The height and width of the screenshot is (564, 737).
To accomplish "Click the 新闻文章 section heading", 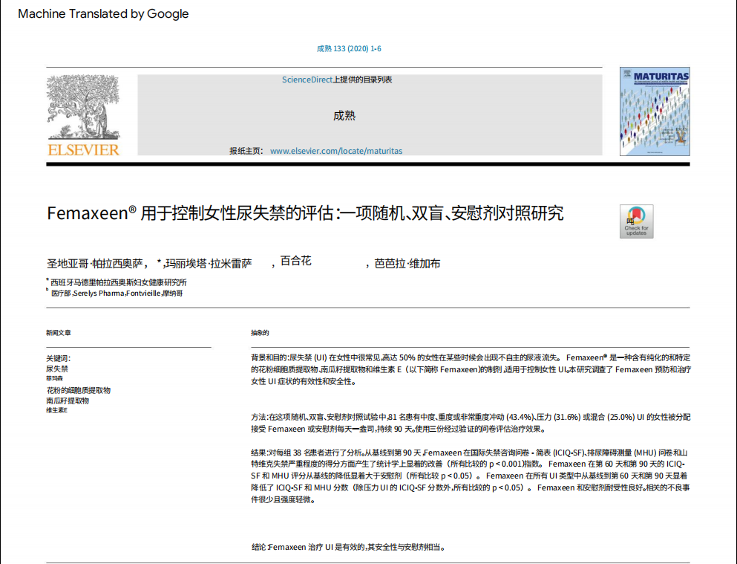I will coord(59,333).
